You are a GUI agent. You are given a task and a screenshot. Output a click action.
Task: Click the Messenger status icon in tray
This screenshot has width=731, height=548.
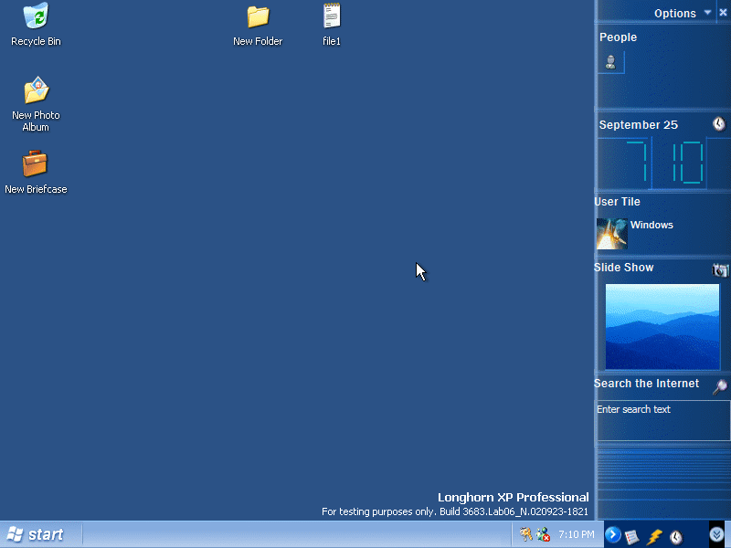coord(543,534)
